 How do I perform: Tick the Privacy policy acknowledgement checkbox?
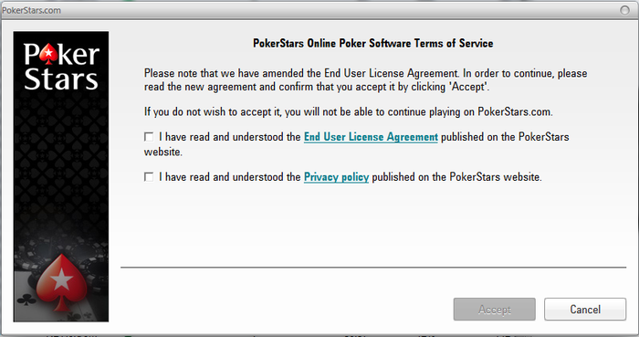click(149, 177)
